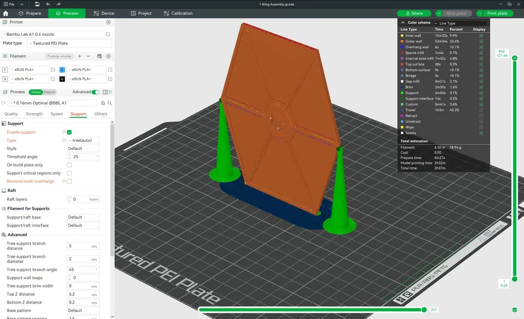Open the Color scheme Line Type dropdown
The image size is (524, 319).
coord(460,23)
